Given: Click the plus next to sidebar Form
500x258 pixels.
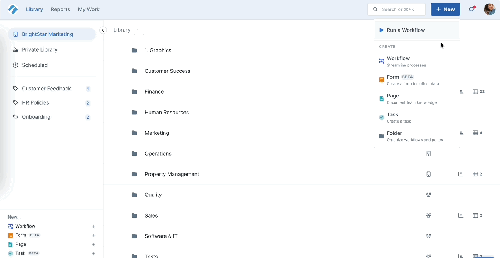Looking at the screenshot, I should (x=93, y=235).
